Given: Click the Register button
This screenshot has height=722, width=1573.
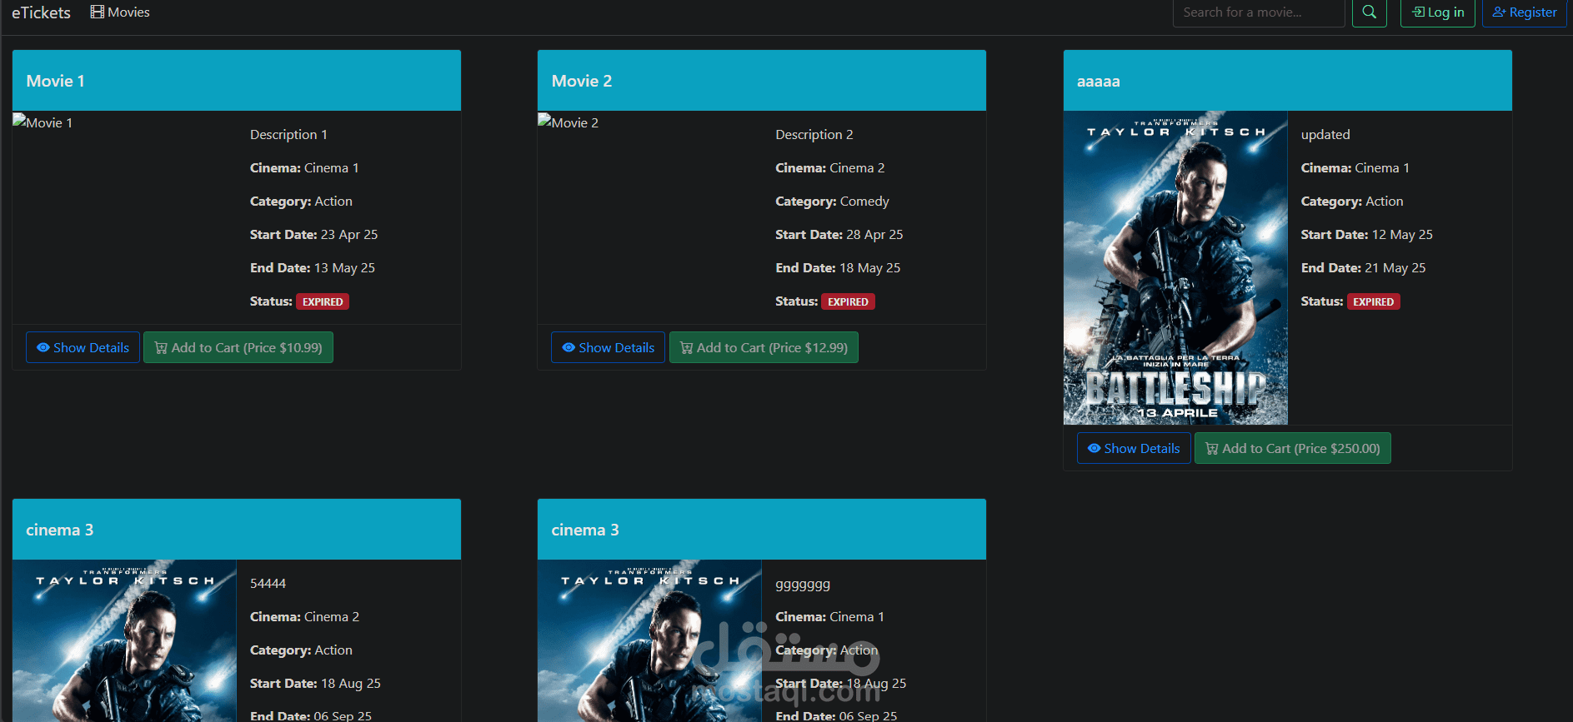Looking at the screenshot, I should tap(1524, 12).
